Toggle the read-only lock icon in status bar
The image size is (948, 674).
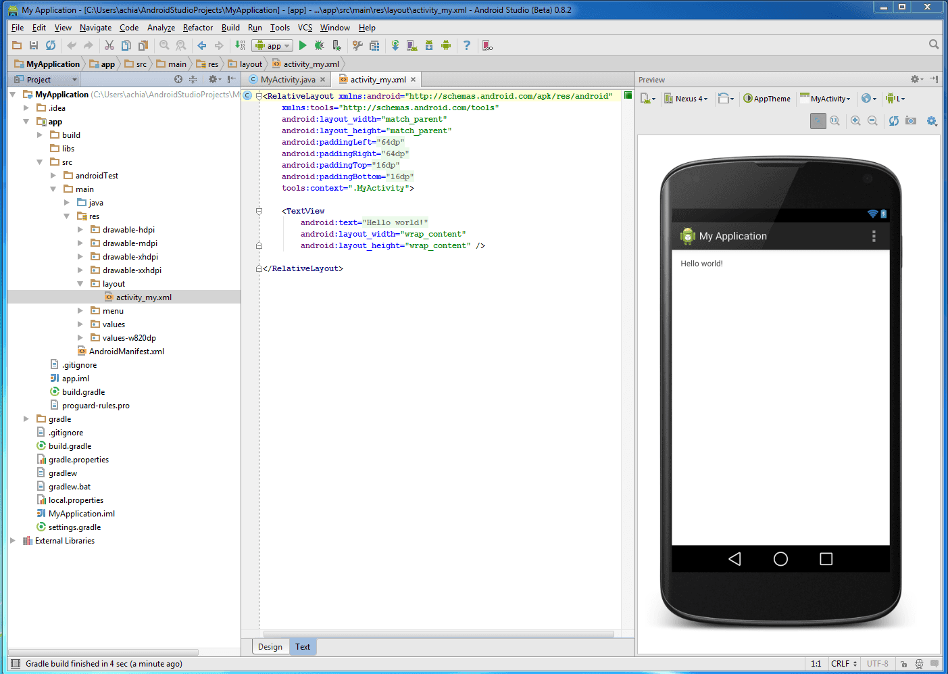pyautogui.click(x=903, y=664)
